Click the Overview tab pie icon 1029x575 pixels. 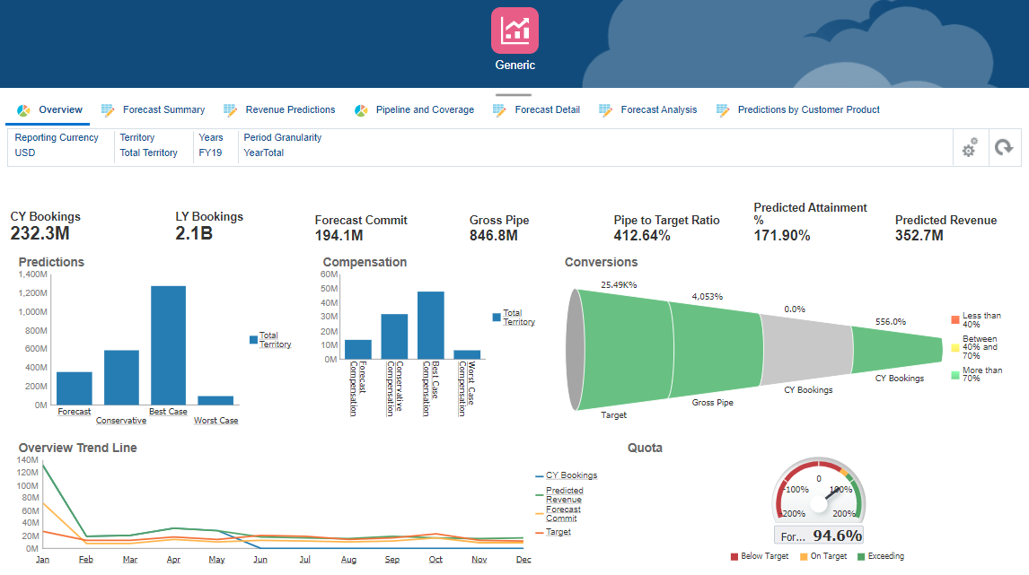tap(23, 110)
